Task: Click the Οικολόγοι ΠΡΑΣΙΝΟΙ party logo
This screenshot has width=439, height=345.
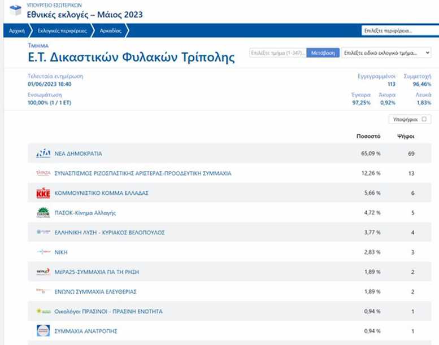Action: tap(44, 311)
